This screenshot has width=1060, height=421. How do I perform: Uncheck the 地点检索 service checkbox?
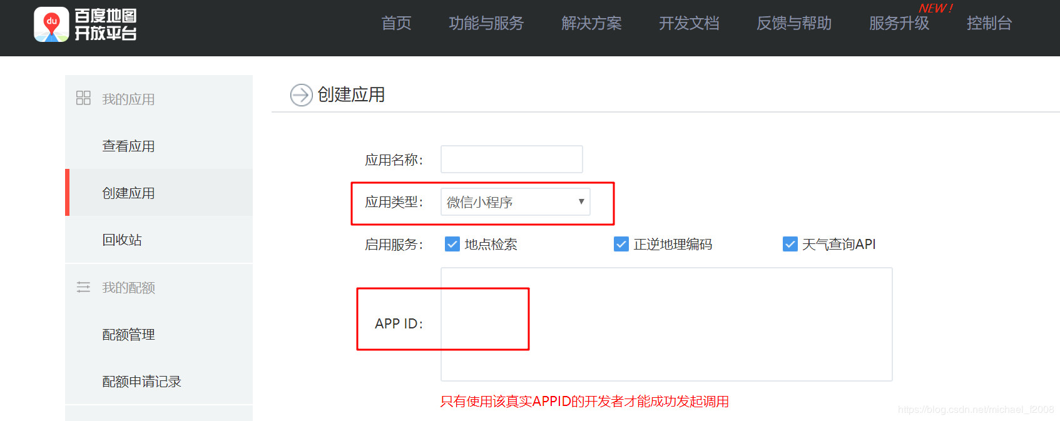click(452, 244)
